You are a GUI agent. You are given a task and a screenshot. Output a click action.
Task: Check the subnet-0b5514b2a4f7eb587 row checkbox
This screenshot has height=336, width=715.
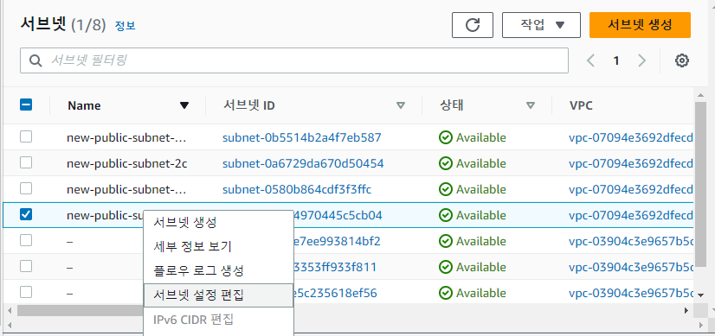pos(26,136)
